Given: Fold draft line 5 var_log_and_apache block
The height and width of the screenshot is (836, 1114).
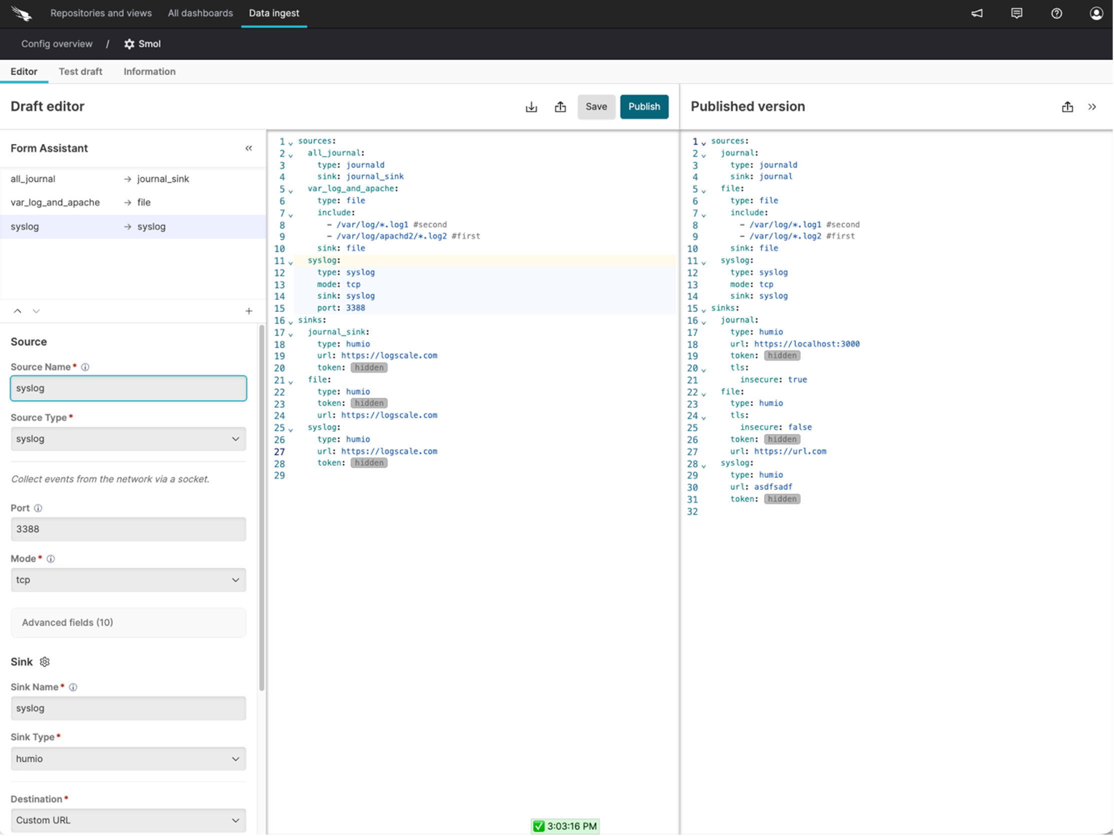Looking at the screenshot, I should pos(291,191).
